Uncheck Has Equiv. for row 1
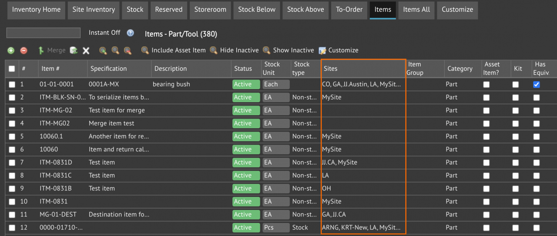 point(537,84)
